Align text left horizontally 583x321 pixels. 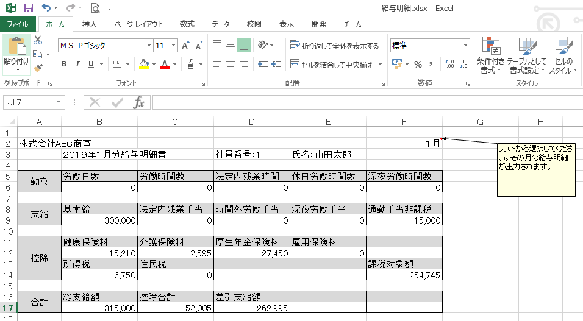(x=217, y=64)
